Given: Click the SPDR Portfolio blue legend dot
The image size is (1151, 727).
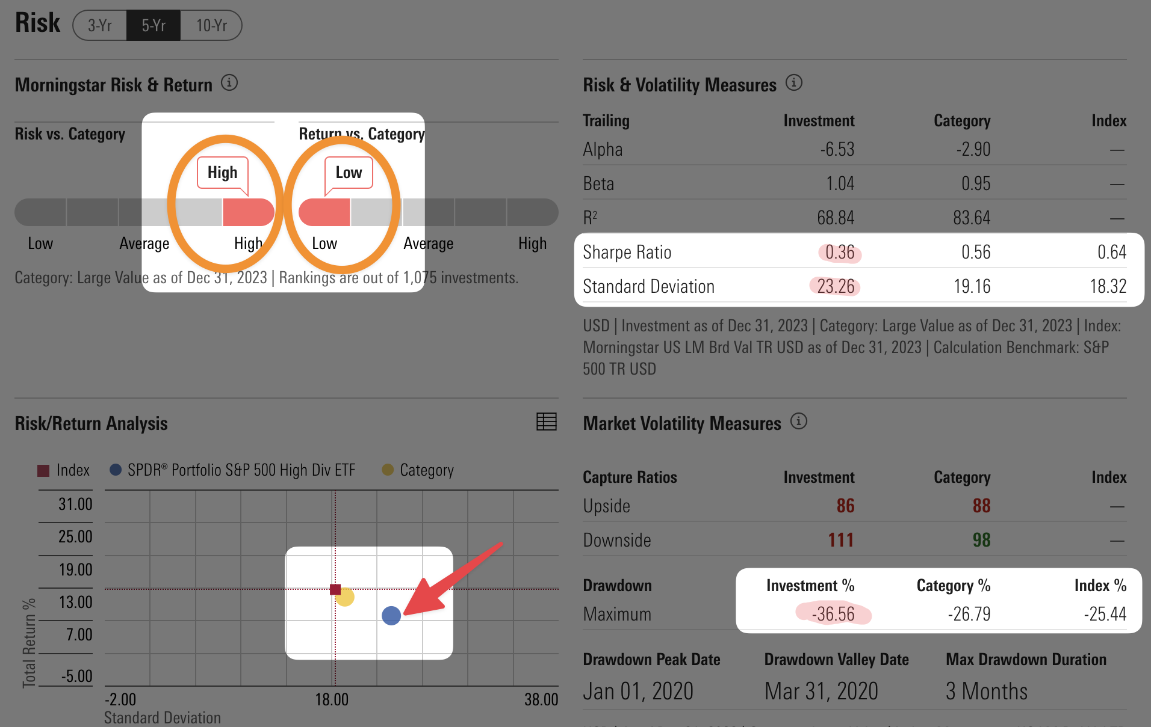Looking at the screenshot, I should click(x=116, y=470).
